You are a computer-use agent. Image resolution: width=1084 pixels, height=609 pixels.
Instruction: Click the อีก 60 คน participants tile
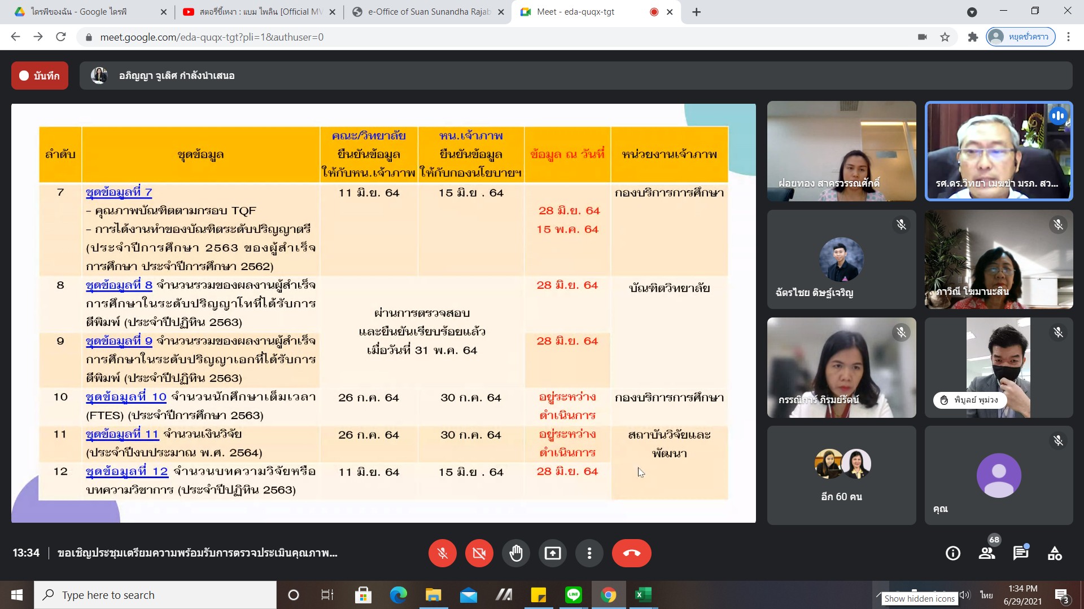pyautogui.click(x=841, y=475)
